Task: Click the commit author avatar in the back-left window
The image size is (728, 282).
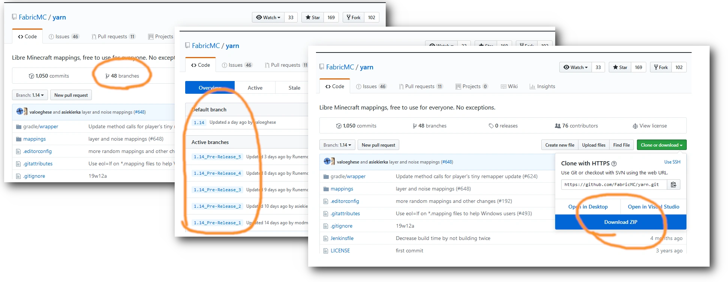Action: click(21, 112)
